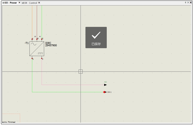Open the 04 - Control tab

31,3
